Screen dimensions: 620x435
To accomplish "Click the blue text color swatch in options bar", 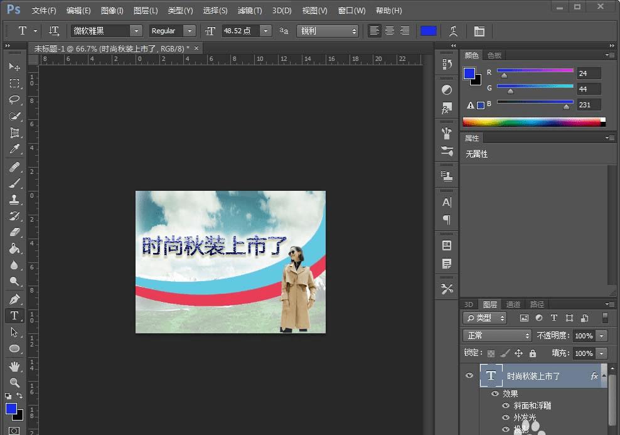I will point(429,31).
